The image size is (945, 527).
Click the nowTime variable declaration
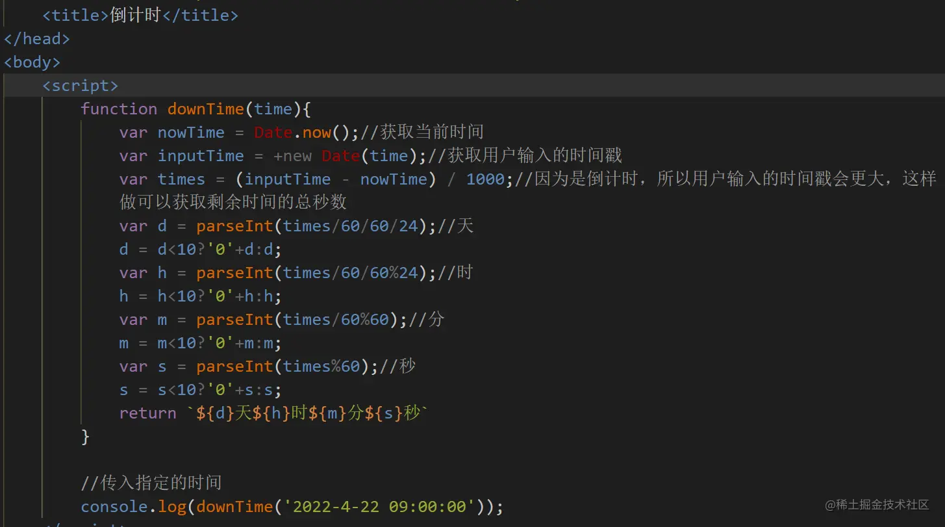pos(191,132)
